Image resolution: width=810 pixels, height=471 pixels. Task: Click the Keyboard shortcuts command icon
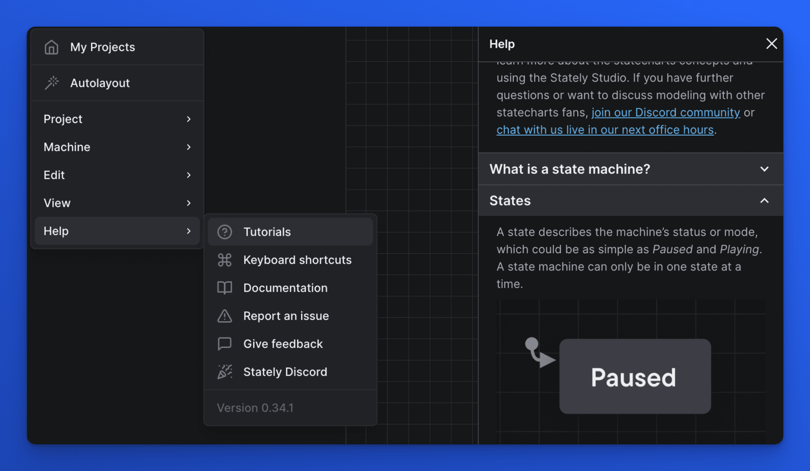225,260
